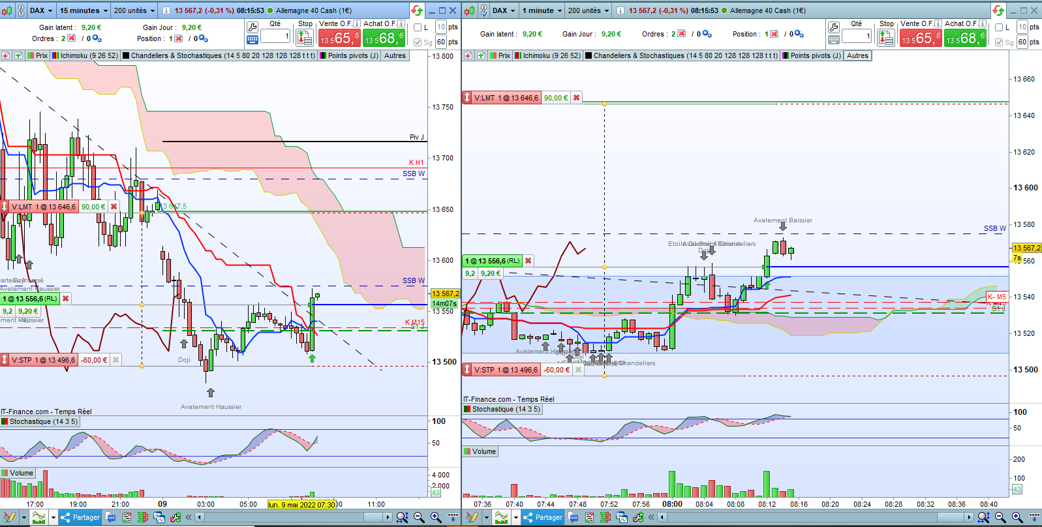
Task: Open the DAX instrument dropdown on the right chart
Action: coord(504,10)
